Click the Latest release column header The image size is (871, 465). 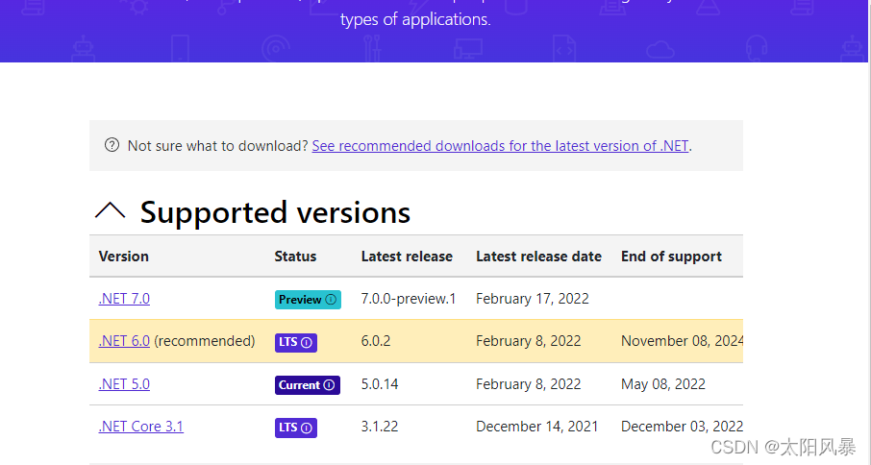pos(407,257)
